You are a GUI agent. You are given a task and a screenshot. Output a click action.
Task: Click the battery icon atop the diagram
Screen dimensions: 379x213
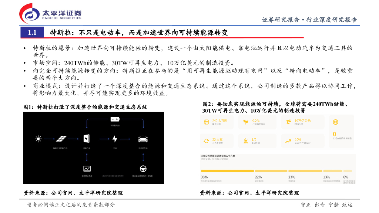115,119
